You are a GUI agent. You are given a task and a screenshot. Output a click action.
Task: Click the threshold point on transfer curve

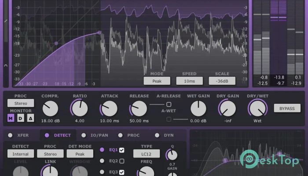(x=56, y=43)
